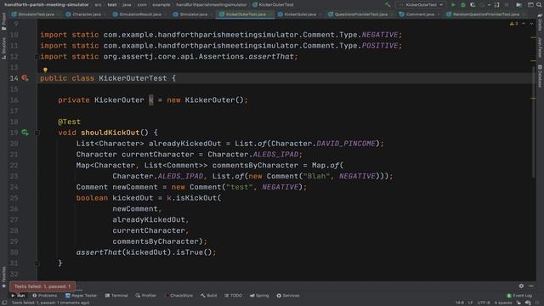Open the Structure tool window stripe
The height and width of the screenshot is (306, 544).
pyautogui.click(x=3, y=48)
